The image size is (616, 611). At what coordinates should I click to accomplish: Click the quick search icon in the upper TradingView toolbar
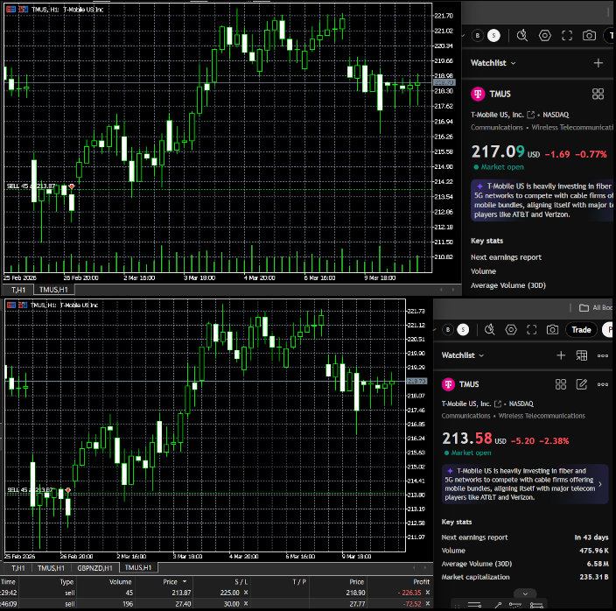522,35
